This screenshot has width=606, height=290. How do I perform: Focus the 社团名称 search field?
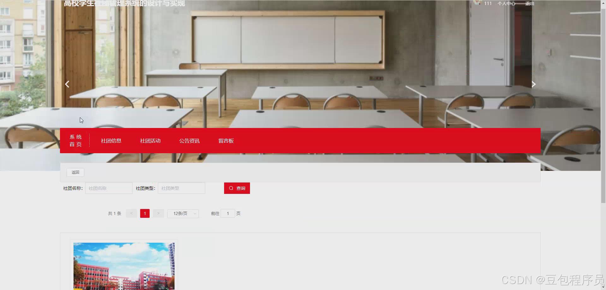(x=109, y=188)
